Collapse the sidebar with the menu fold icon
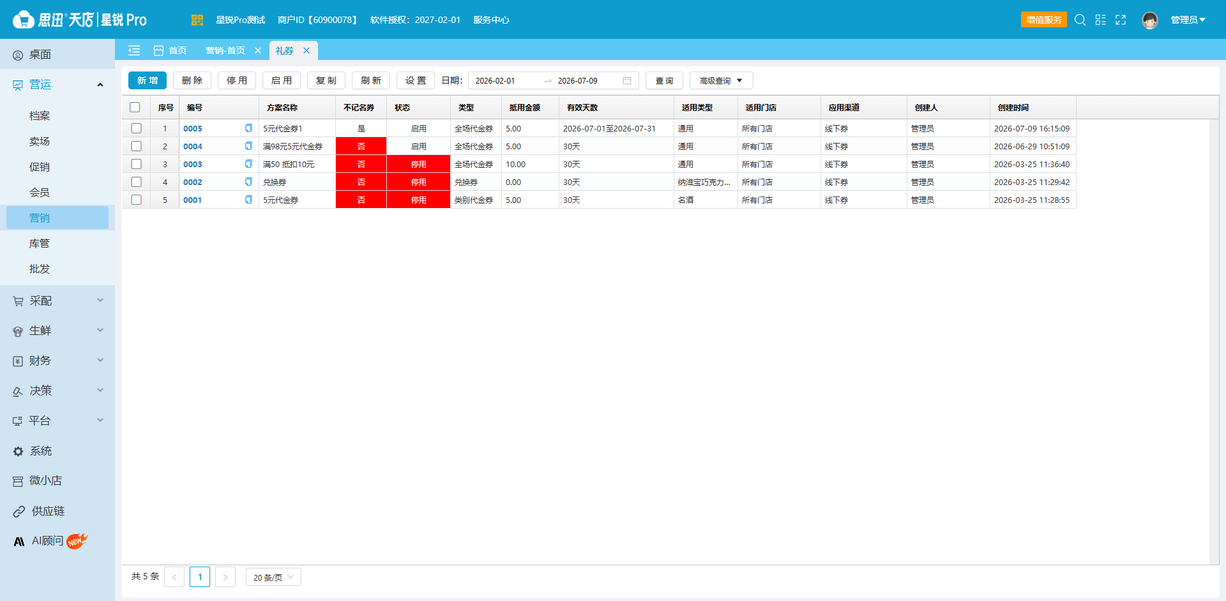This screenshot has height=601, width=1226. (x=134, y=50)
